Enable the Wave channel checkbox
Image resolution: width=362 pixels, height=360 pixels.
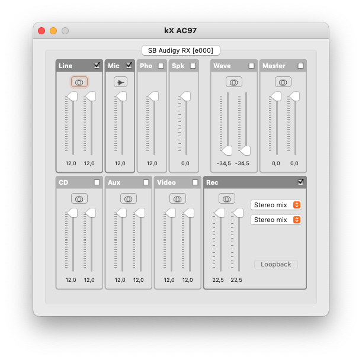(x=251, y=66)
